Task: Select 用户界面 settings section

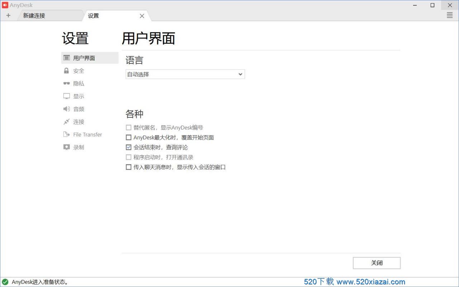Action: [90, 58]
